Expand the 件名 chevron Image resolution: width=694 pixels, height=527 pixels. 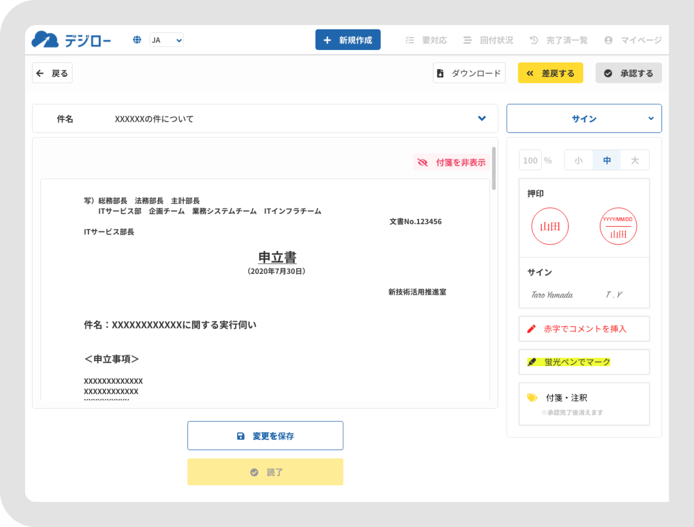coord(482,119)
